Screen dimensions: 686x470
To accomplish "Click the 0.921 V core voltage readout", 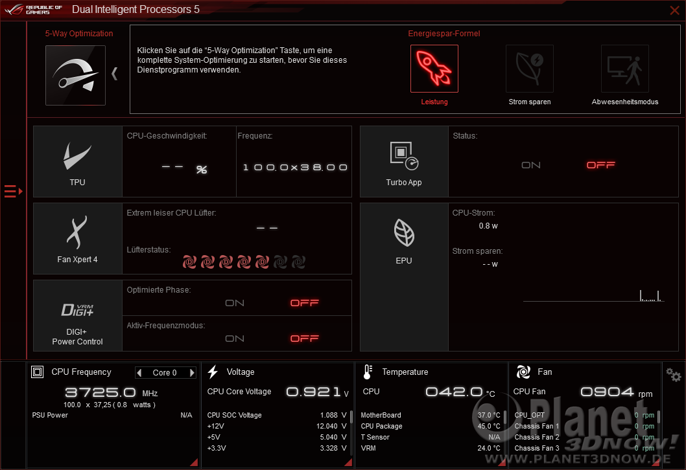I will (x=317, y=392).
